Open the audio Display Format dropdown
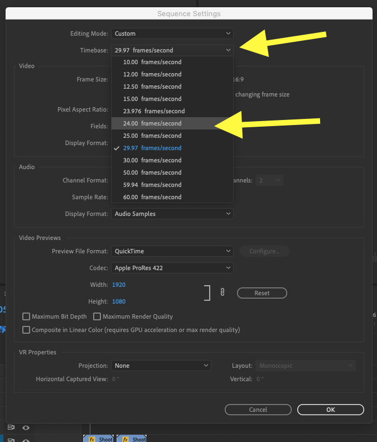The width and height of the screenshot is (377, 442). [x=172, y=214]
